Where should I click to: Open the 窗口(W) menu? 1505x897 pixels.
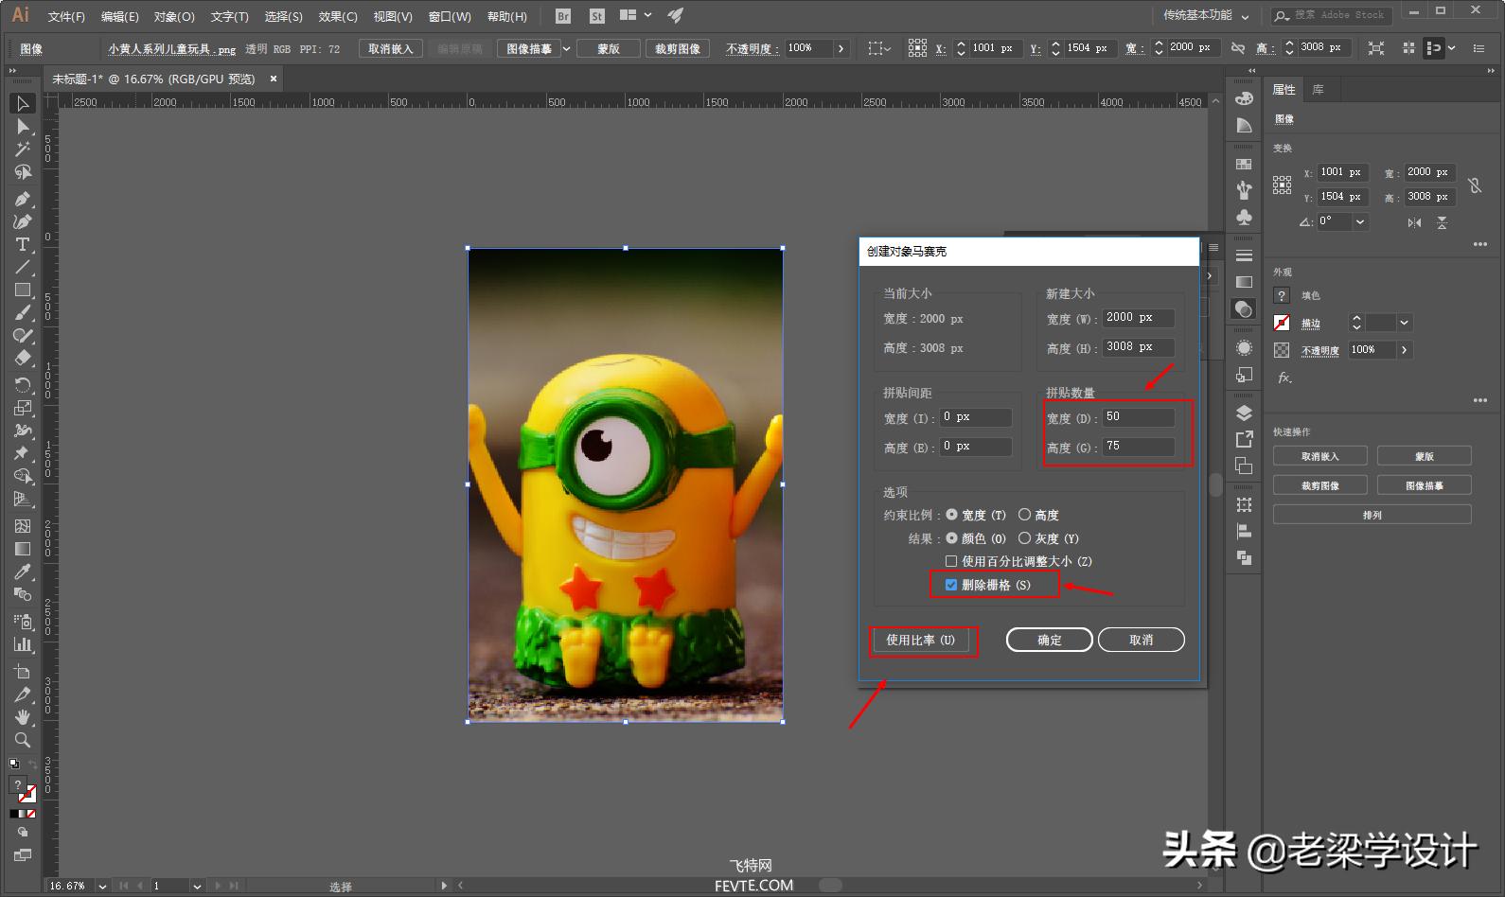(x=450, y=16)
